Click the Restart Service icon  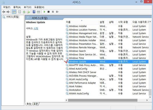57,12
